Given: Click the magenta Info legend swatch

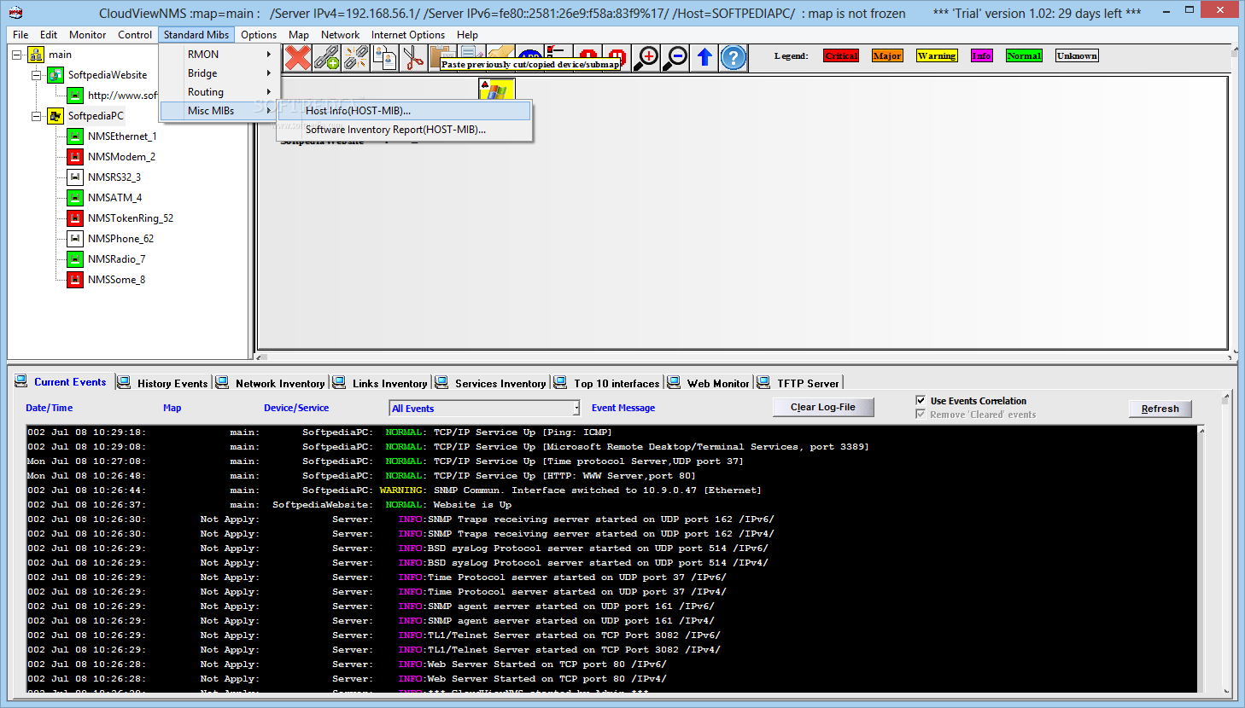Looking at the screenshot, I should (982, 55).
